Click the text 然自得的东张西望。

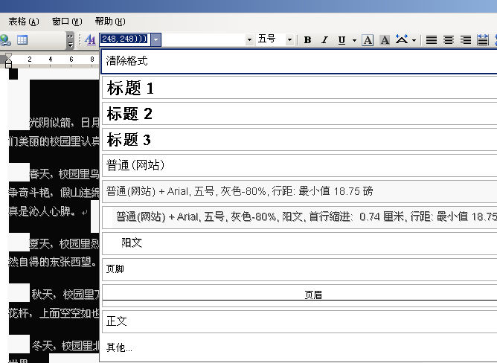pos(52,262)
